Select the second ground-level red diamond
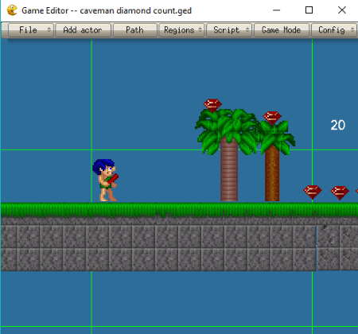This screenshot has width=358, height=334. [340, 192]
